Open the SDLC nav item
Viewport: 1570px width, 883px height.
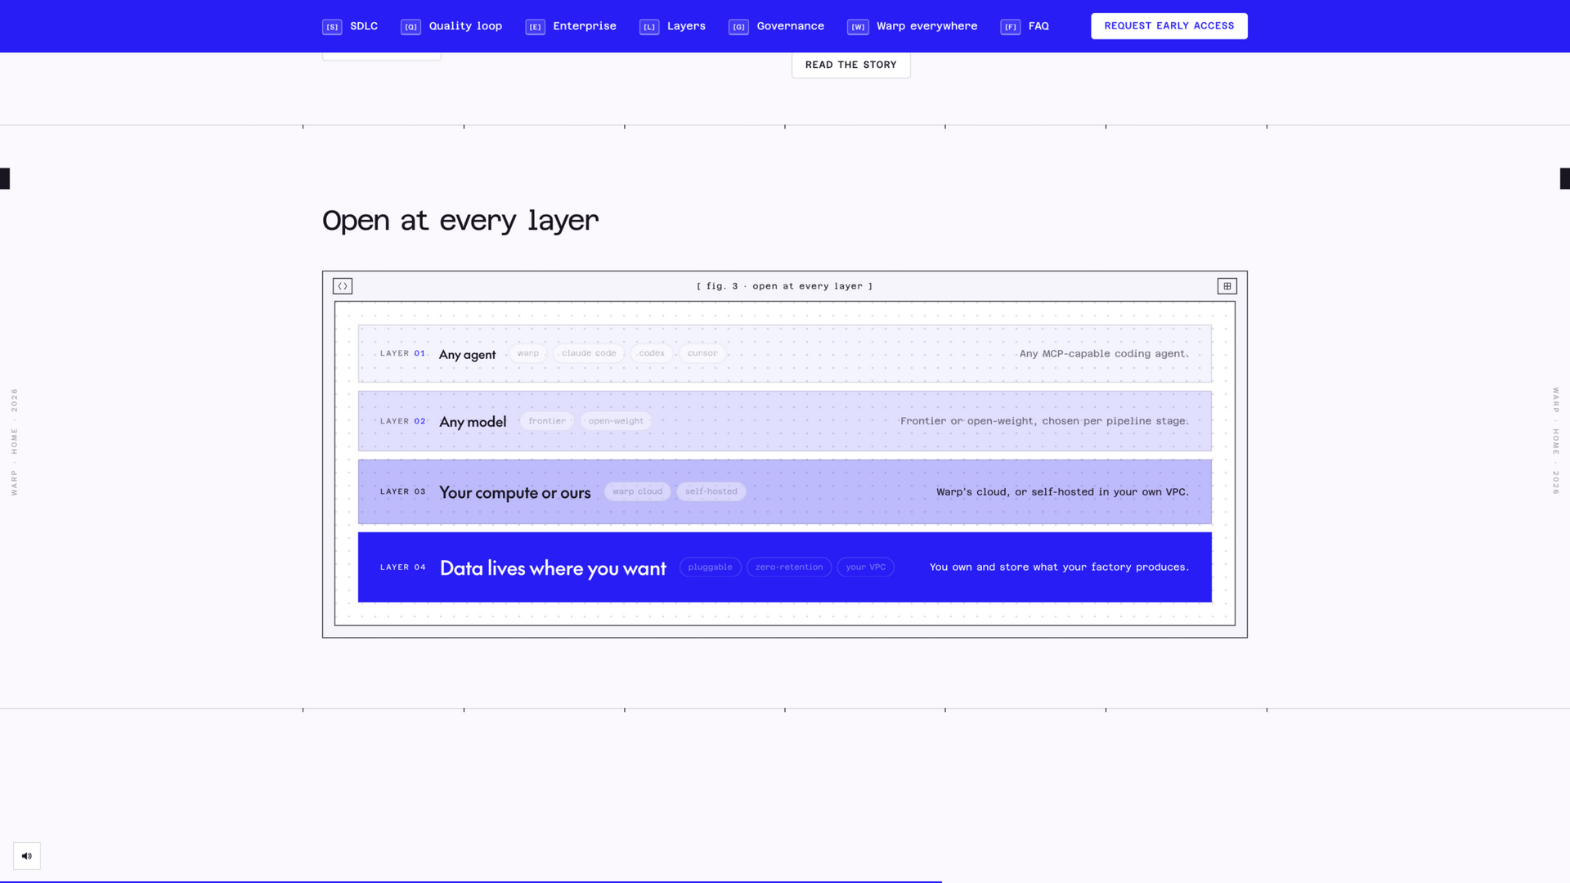(350, 26)
